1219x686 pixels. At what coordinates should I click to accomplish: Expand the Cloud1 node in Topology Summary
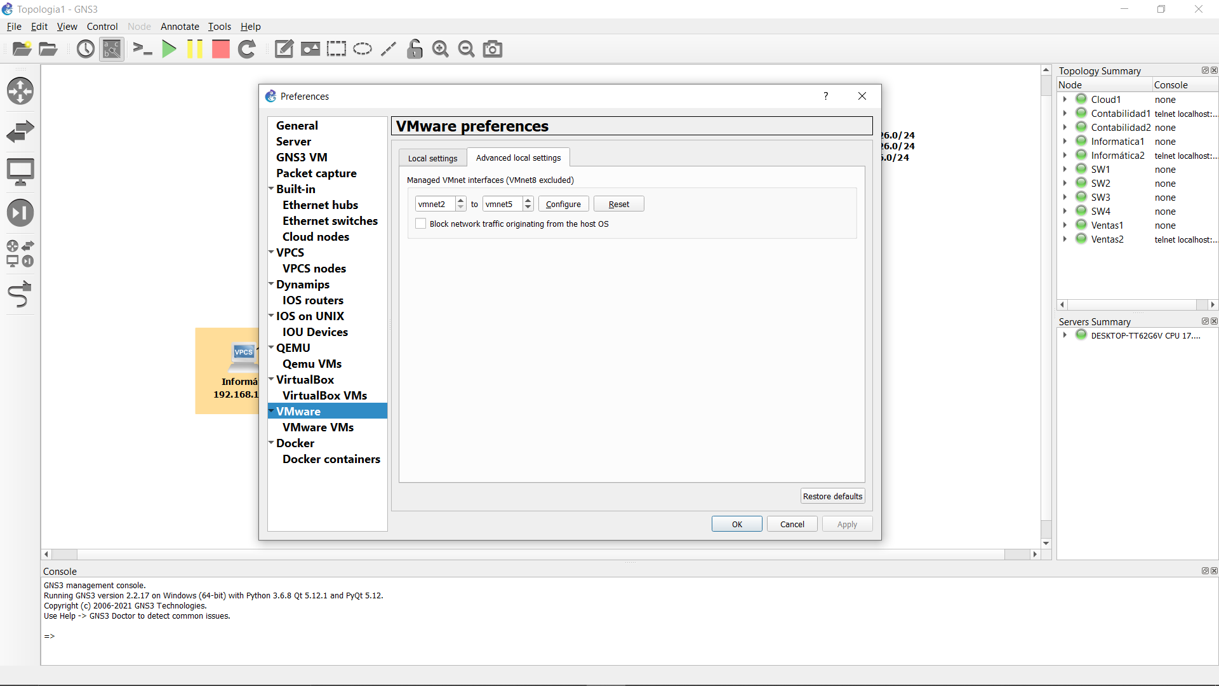click(1065, 99)
